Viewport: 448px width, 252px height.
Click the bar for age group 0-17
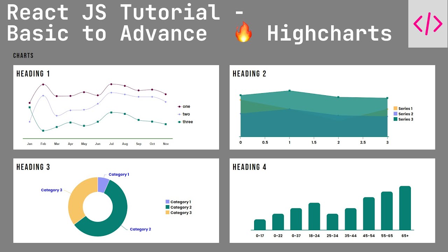pos(260,225)
